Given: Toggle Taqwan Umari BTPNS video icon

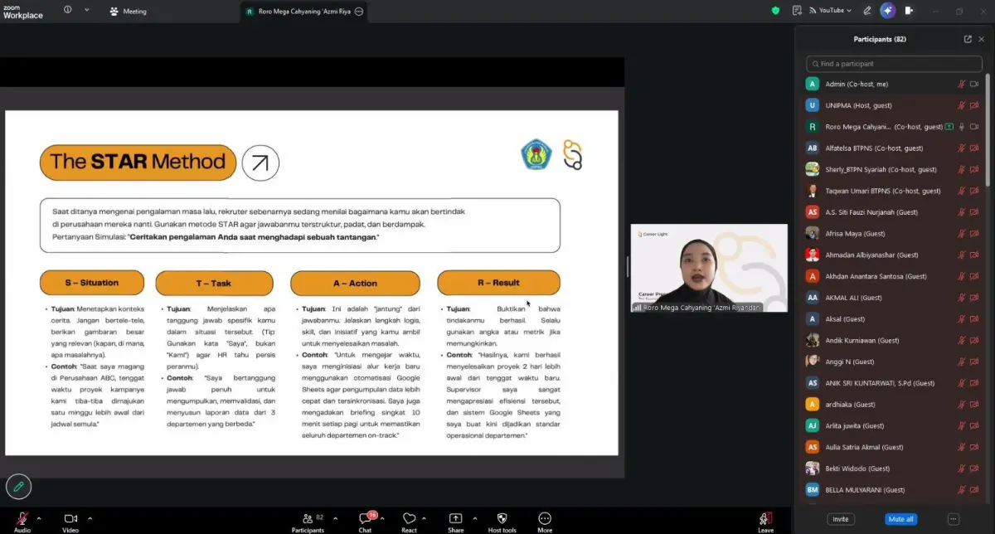Looking at the screenshot, I should point(974,191).
